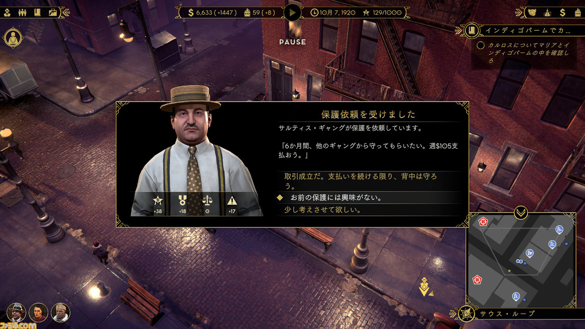Click the compass icon beside サウス・ループ
585x329 pixels.
[x=466, y=313]
